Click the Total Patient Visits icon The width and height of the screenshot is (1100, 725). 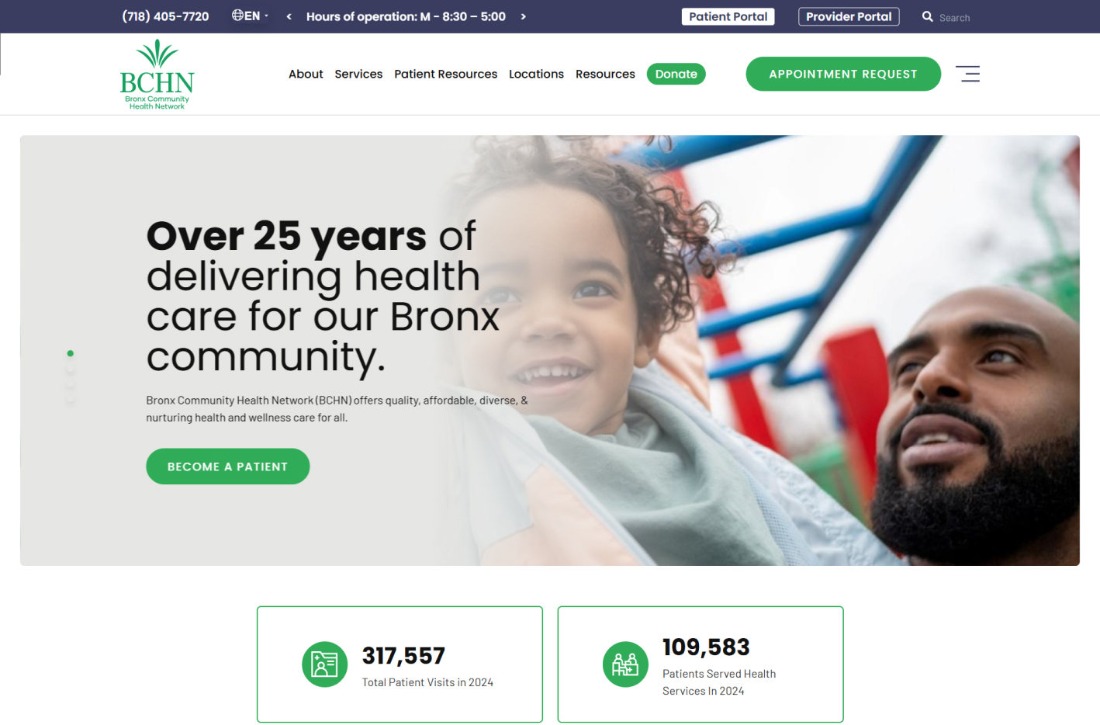pyautogui.click(x=324, y=664)
